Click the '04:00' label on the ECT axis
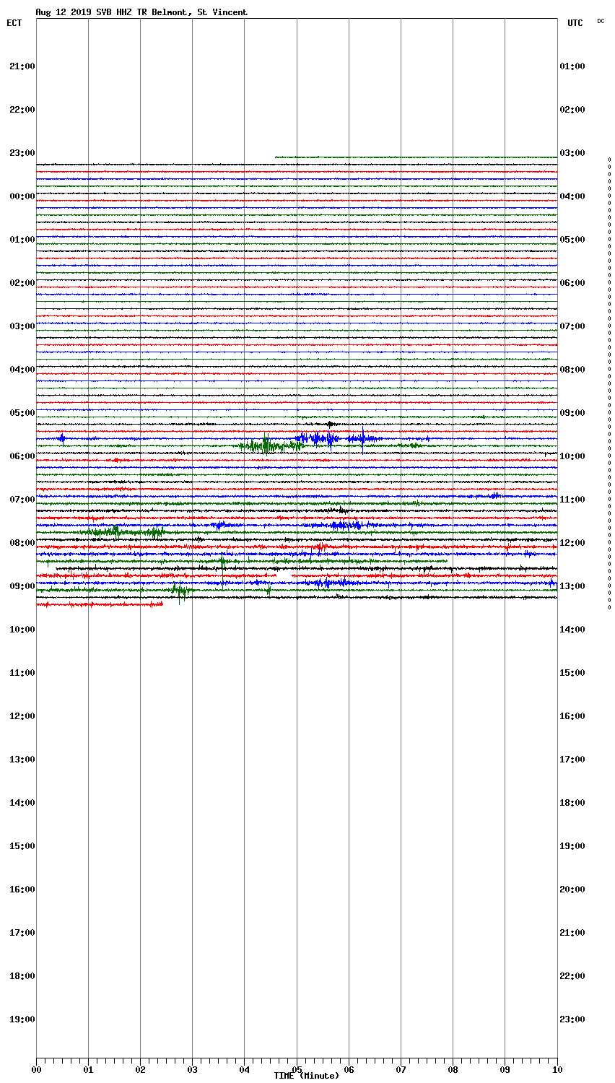Viewport: 615px width, 1083px height. (x=22, y=370)
